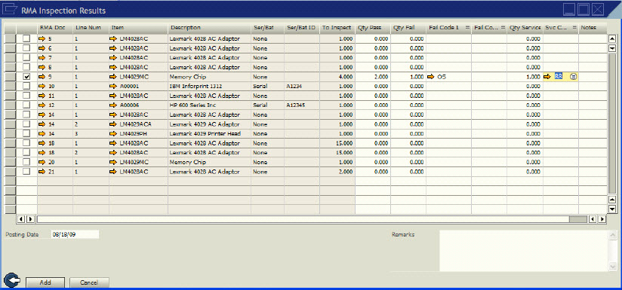Screen dimensions: 622x290
Task: Open link arrow for RMA Doc 14 line 2
Action: pyautogui.click(x=42, y=124)
